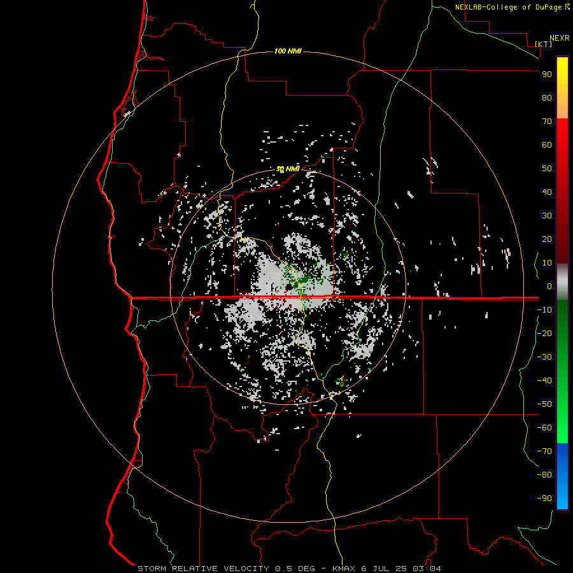Click the KMAX 6 JUL 25 03:04 timestamp
Viewport: 573px width, 573px height.
[386, 569]
